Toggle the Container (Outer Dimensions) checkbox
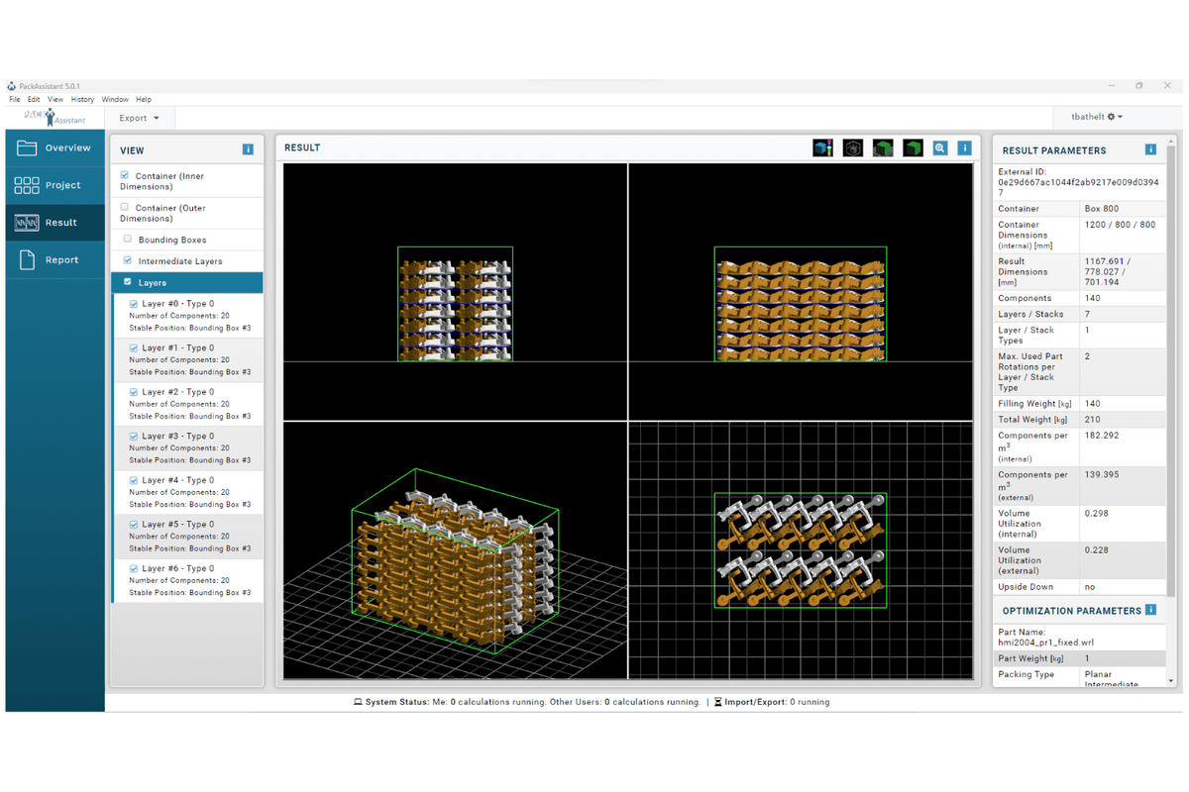Screen dimensions: 1189x792 click(x=125, y=208)
